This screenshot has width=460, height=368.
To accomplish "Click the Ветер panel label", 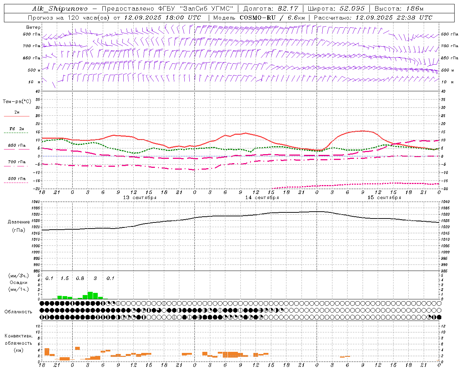I will pos(33,27).
